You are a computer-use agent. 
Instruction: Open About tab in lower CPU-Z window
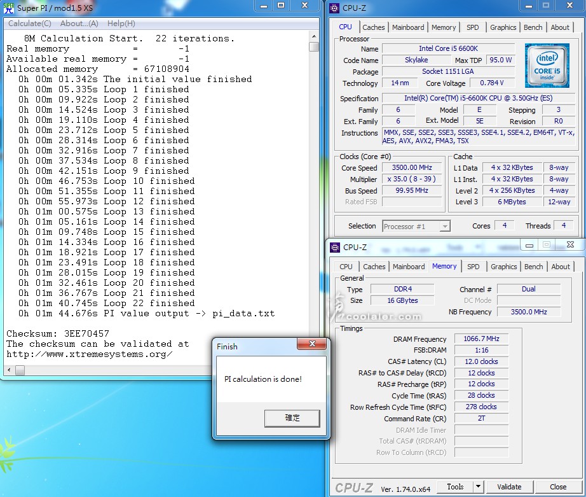coord(561,267)
